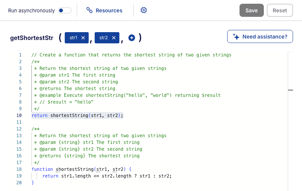Toggle the Run asynchronously switch

(65, 10)
